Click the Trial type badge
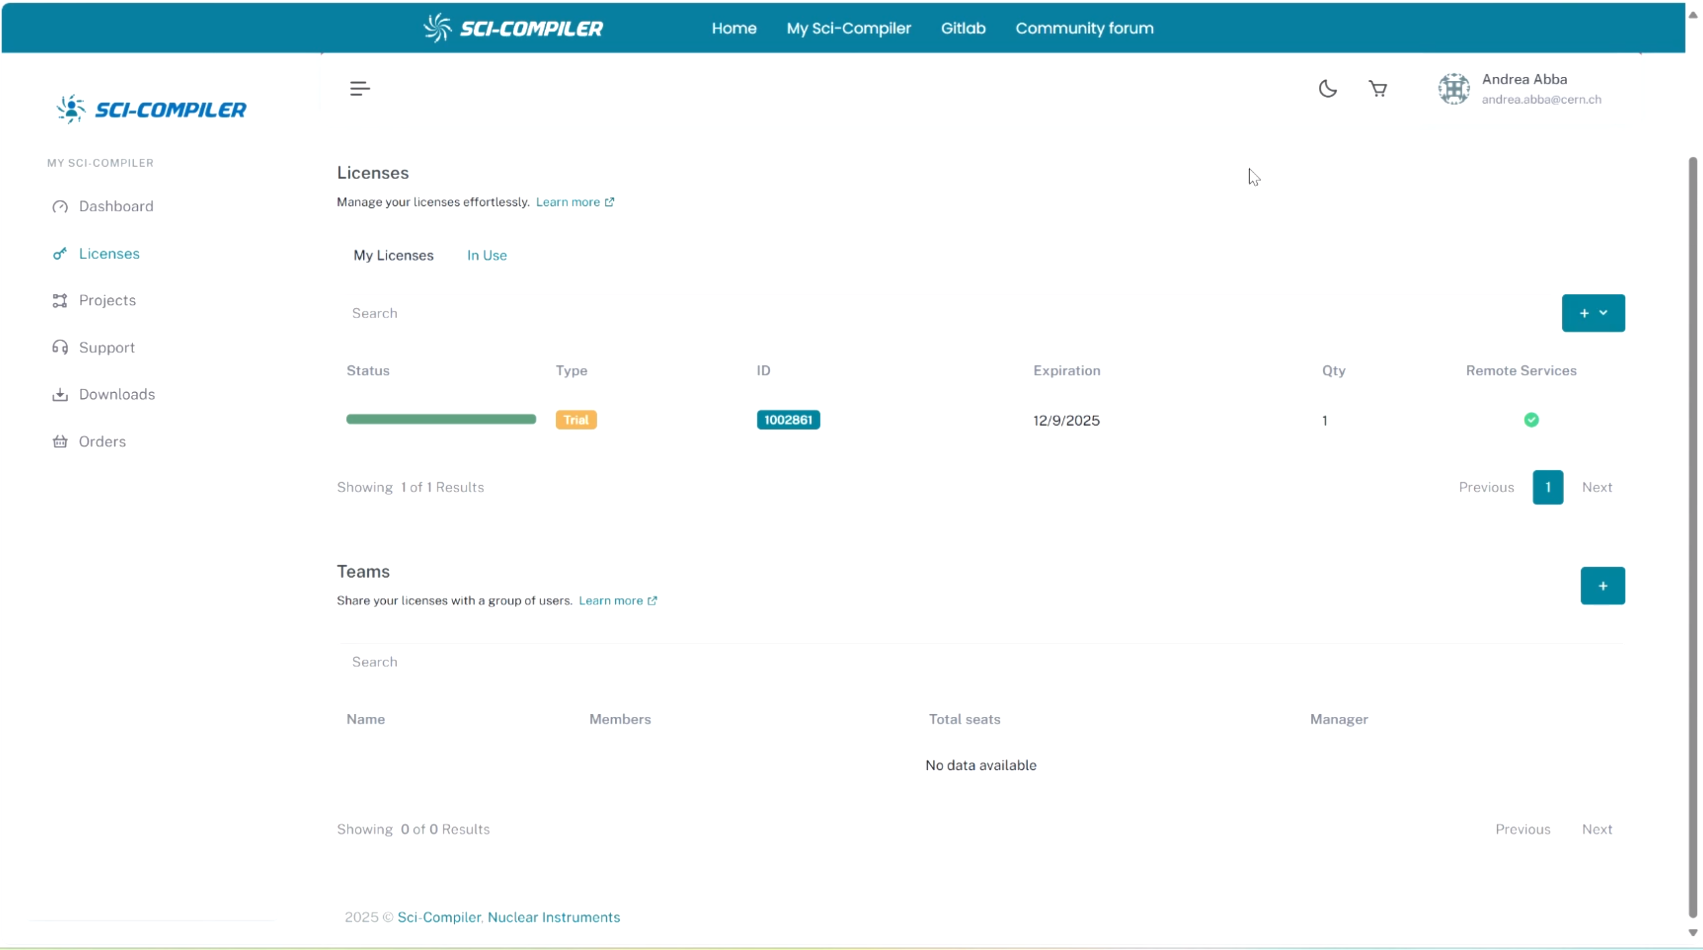This screenshot has width=1703, height=950. click(x=576, y=420)
